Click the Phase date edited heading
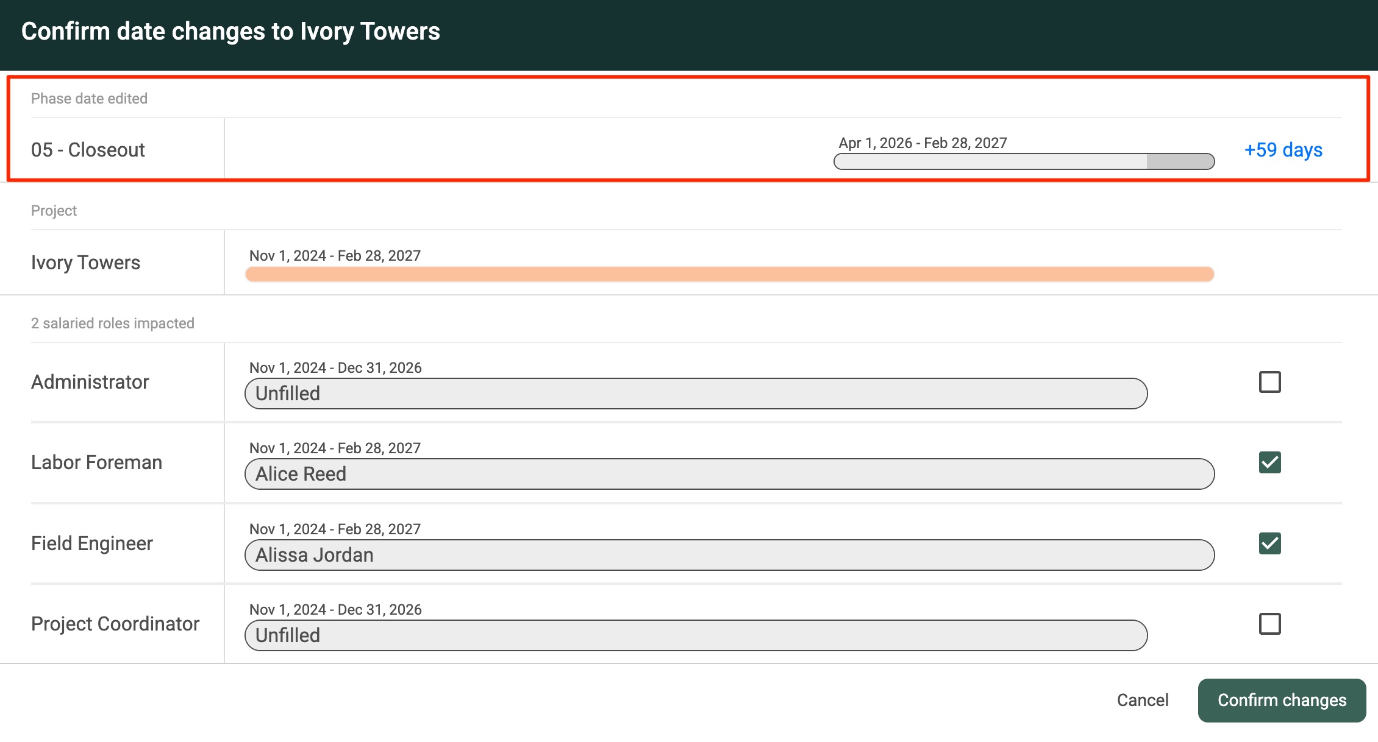The width and height of the screenshot is (1378, 742). point(89,99)
